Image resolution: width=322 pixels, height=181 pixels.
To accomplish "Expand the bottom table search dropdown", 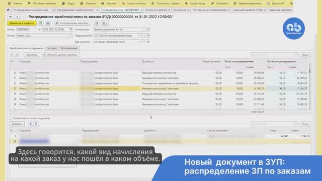I will pos(296,124).
